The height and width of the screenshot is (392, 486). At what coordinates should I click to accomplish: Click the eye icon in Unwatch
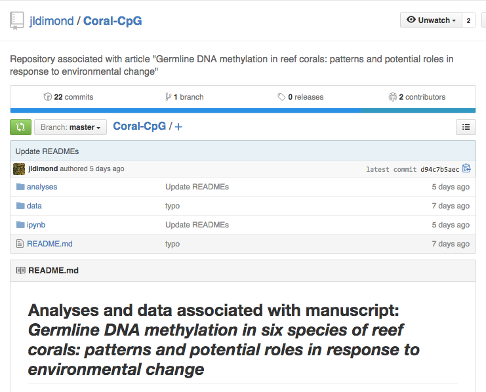411,20
